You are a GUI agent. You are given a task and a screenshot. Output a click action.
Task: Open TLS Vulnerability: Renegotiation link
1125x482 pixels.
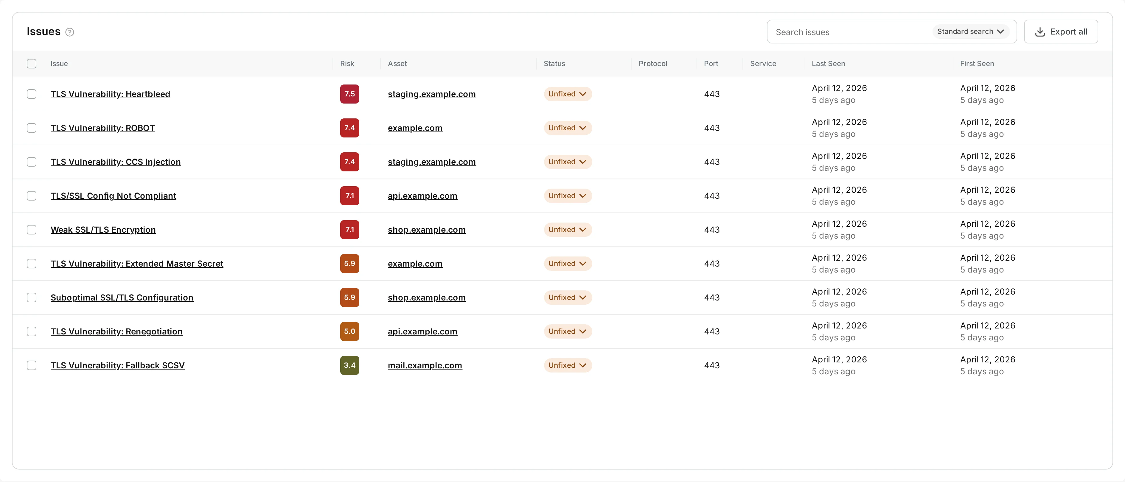(x=116, y=331)
